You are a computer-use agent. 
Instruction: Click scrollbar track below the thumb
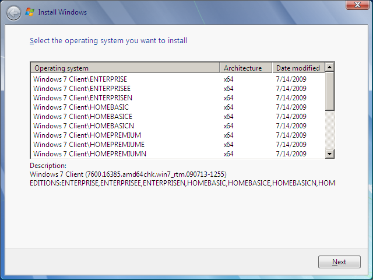click(x=329, y=129)
